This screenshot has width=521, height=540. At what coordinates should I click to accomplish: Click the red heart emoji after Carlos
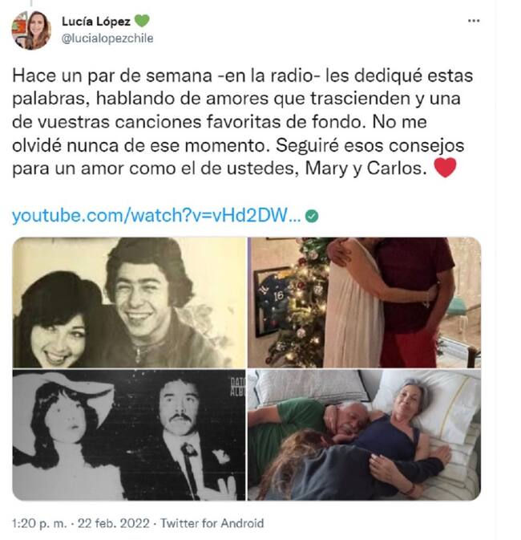pos(445,168)
